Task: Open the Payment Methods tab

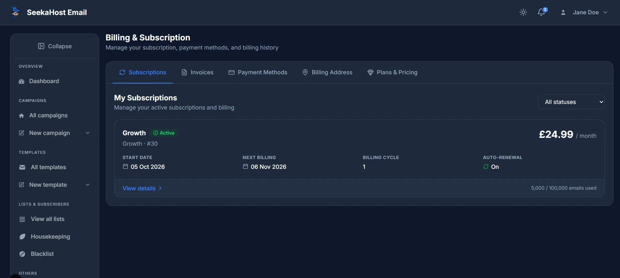Action: tap(258, 72)
